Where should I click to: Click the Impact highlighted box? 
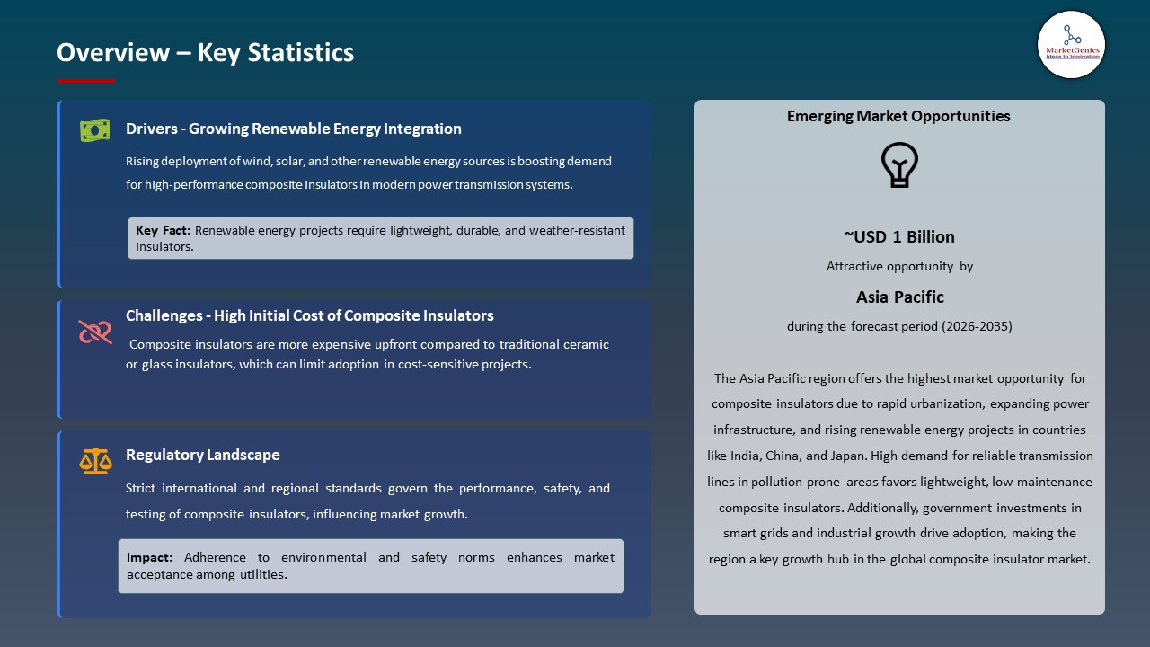tap(371, 565)
